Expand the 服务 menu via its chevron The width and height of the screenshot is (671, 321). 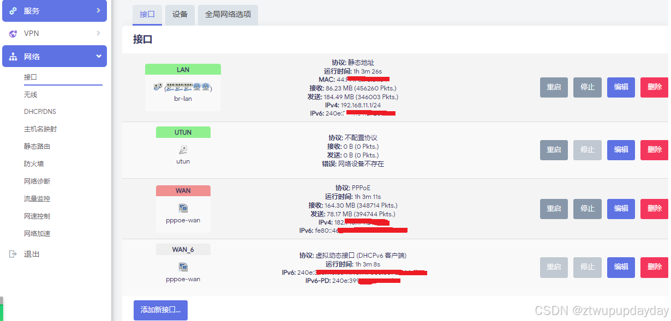[x=99, y=11]
